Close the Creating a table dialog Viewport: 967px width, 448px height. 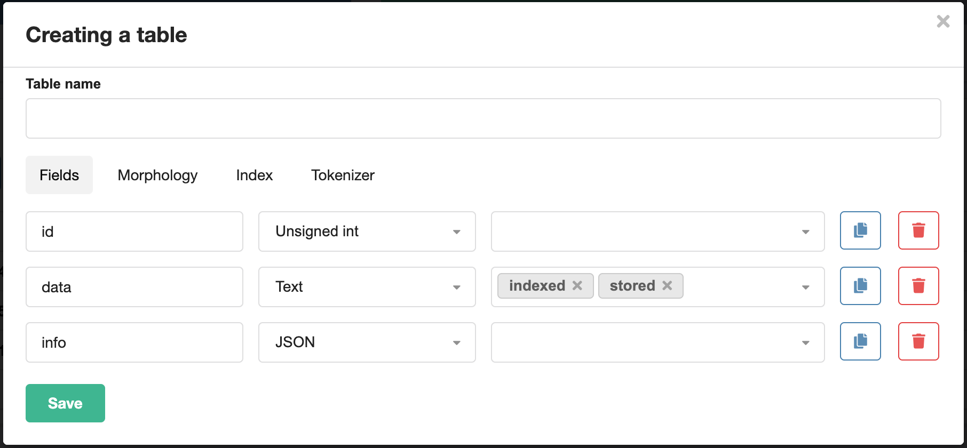[x=943, y=21]
